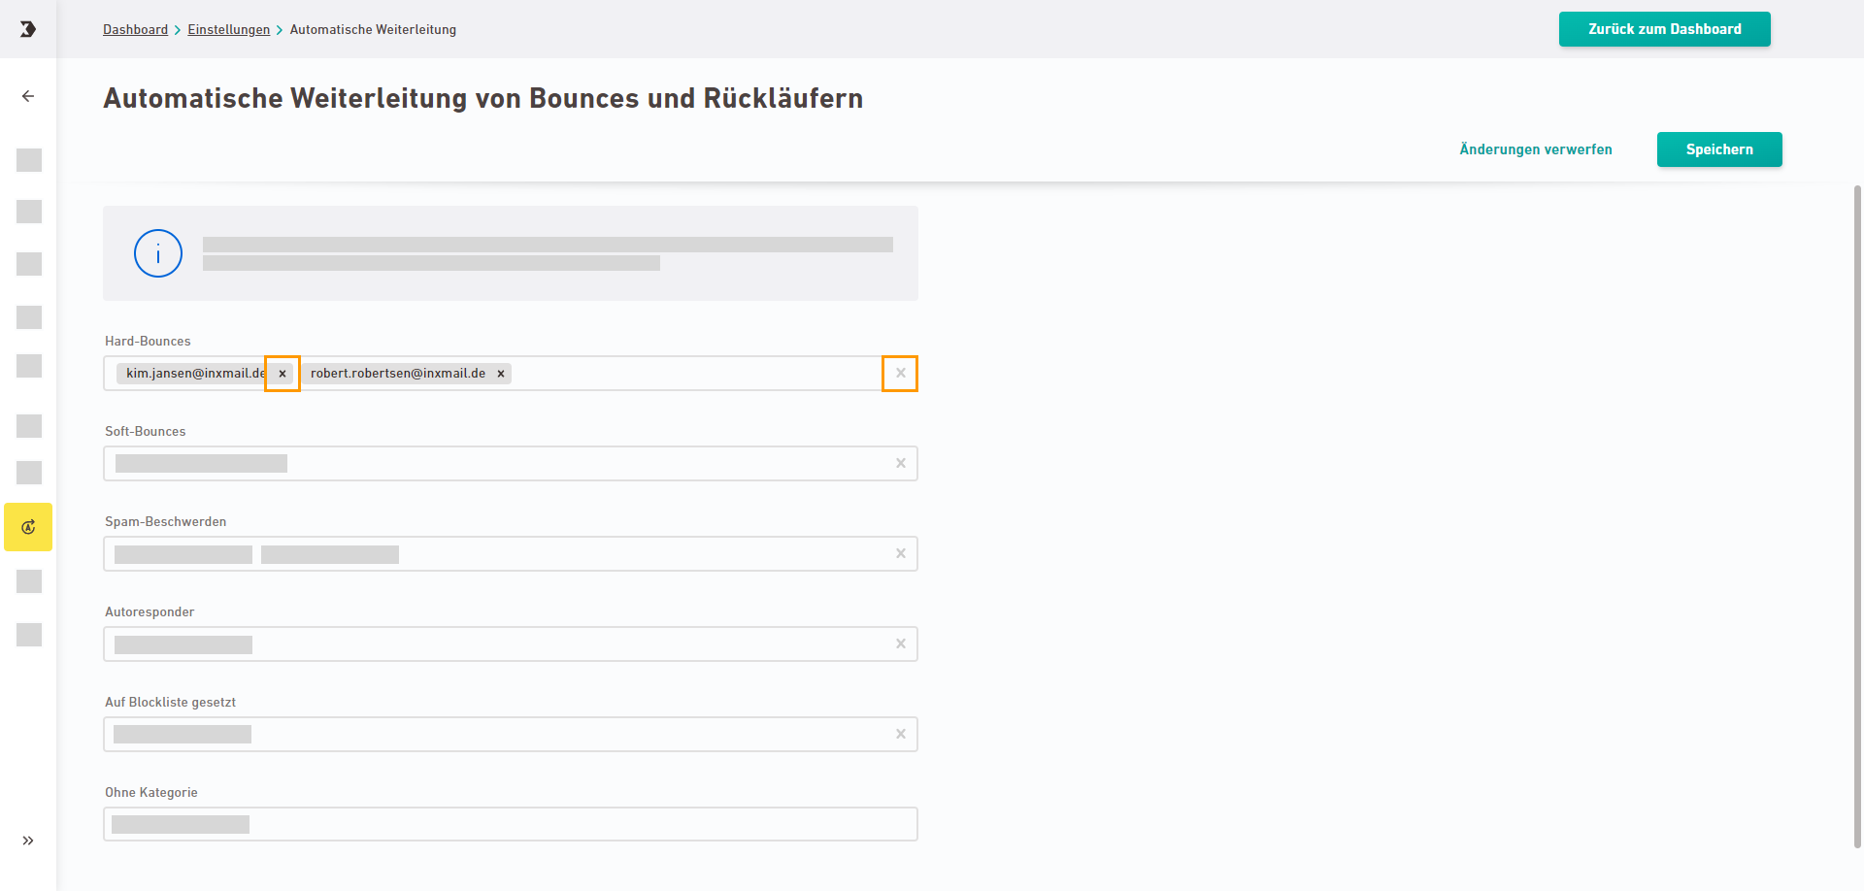Viewport: 1864px width, 891px height.
Task: Expand the sidebar with double chevron
Action: 28,841
